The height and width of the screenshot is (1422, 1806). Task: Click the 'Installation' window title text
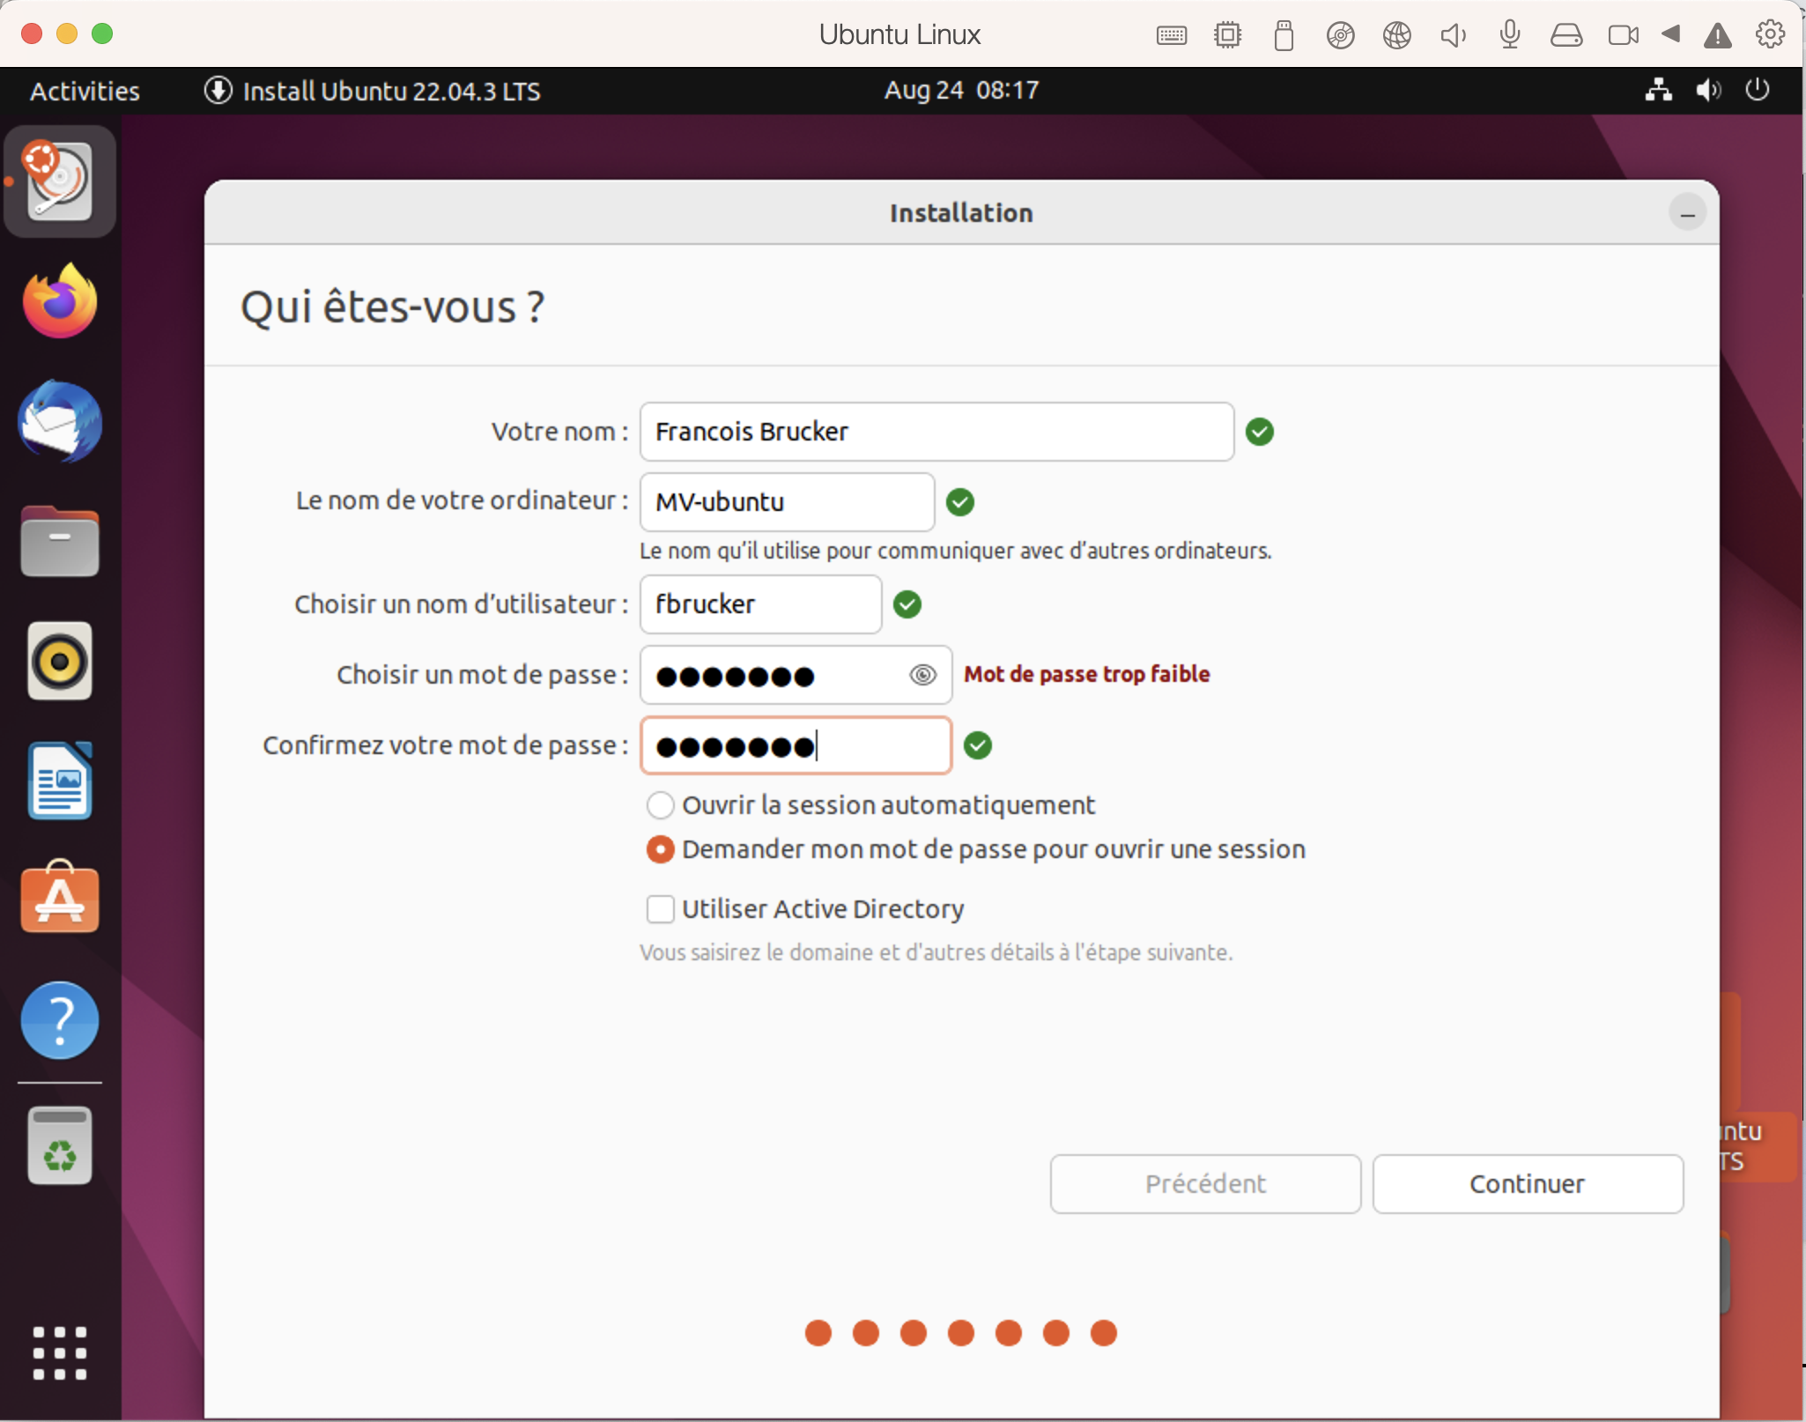pyautogui.click(x=961, y=213)
